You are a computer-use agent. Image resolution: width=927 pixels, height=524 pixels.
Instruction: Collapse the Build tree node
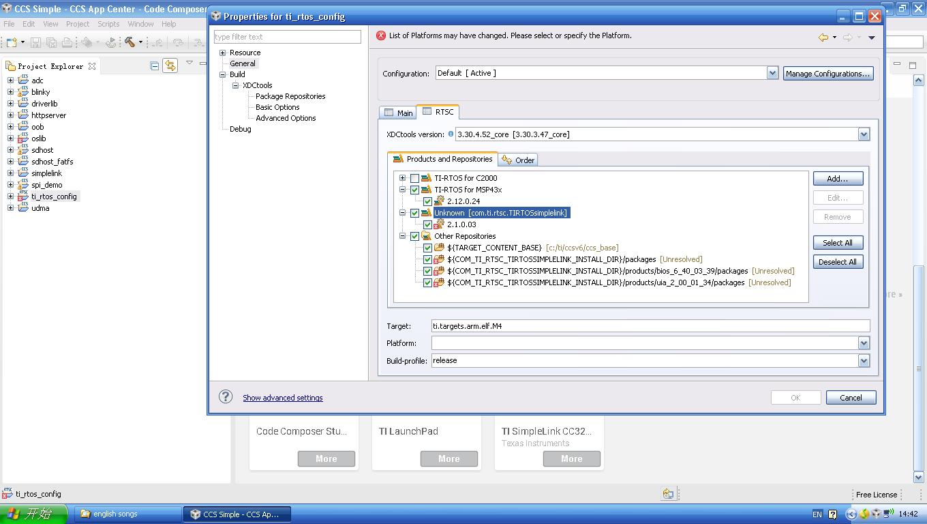tap(222, 74)
